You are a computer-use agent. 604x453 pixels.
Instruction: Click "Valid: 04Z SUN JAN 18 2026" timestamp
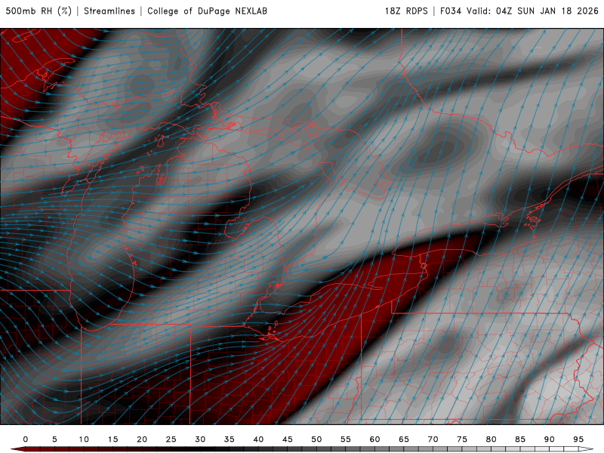click(x=532, y=11)
